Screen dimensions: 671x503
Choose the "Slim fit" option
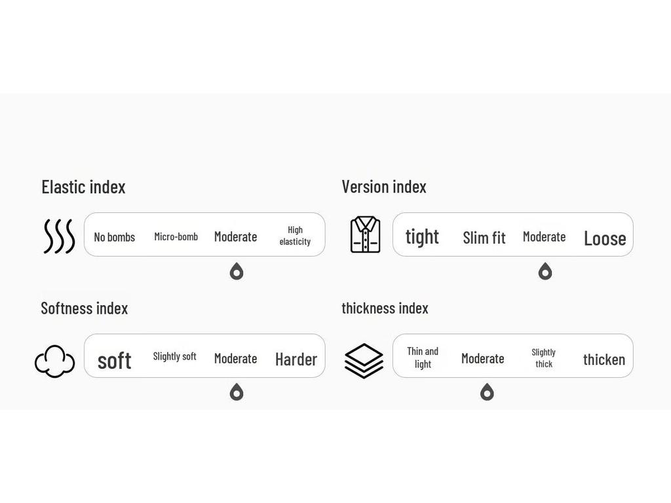(x=484, y=238)
